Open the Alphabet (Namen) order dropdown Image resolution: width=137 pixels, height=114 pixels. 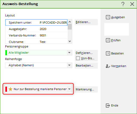click(69, 65)
